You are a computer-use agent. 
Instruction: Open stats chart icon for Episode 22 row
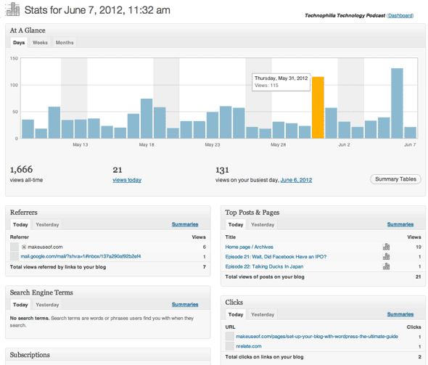(x=386, y=266)
